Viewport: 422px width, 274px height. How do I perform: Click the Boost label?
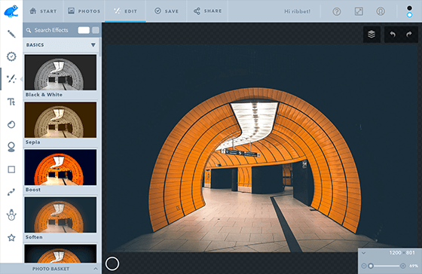[x=33, y=190]
